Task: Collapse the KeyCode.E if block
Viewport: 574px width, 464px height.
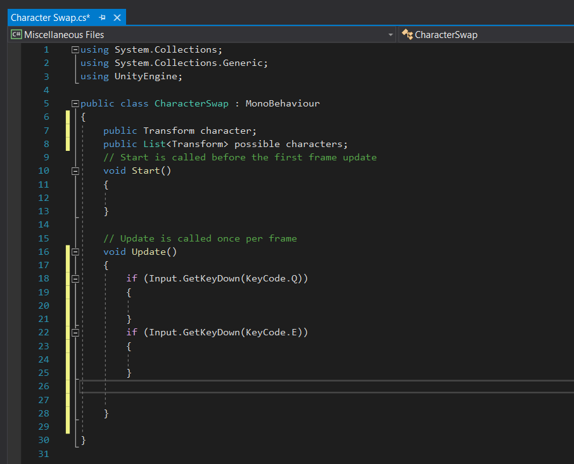Action: tap(75, 333)
